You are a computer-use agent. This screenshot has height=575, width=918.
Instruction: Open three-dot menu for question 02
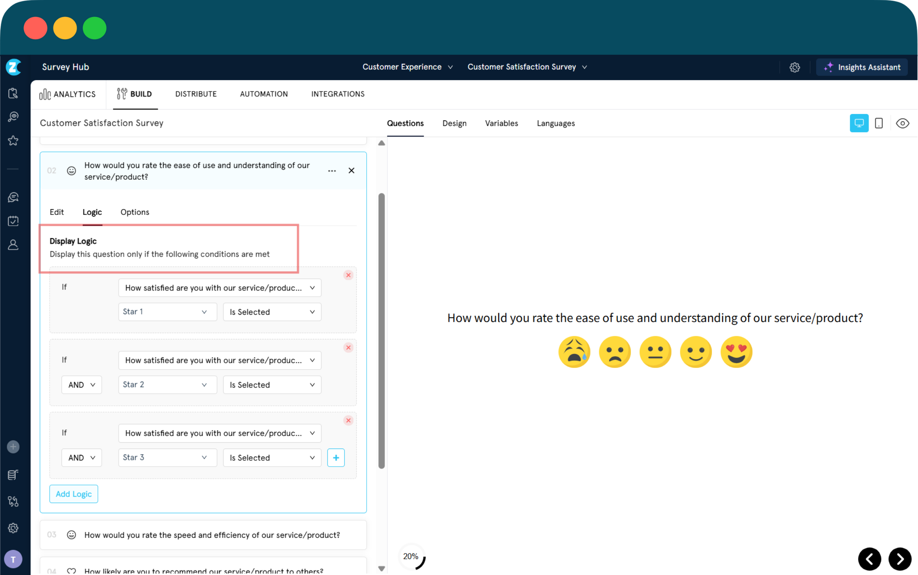[332, 171]
